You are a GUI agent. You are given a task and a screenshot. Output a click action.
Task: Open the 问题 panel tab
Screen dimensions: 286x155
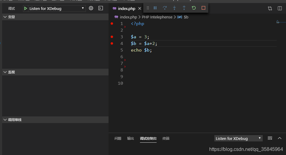tap(118, 138)
